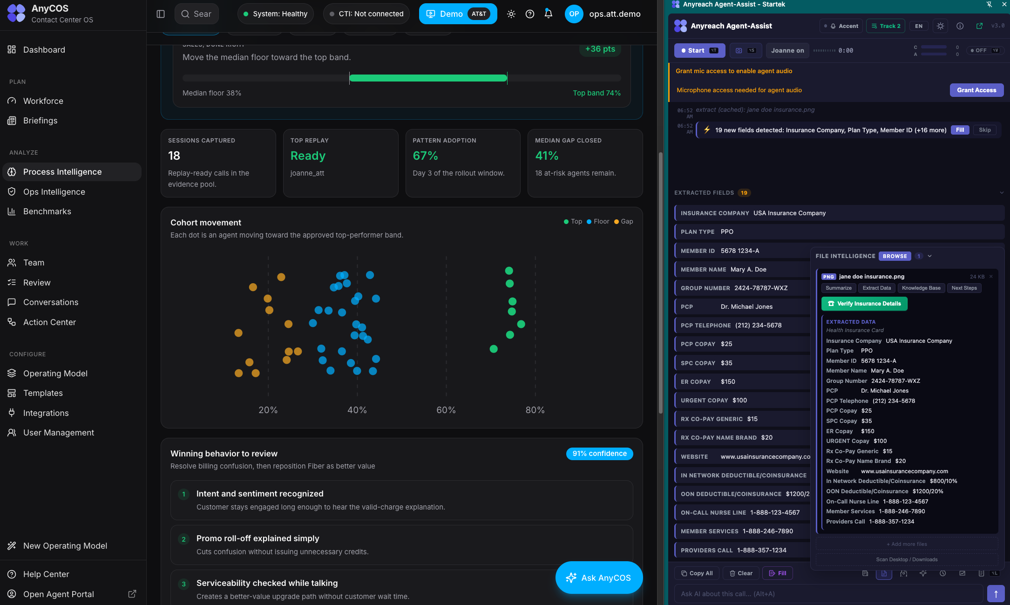Open the history clock icon
This screenshot has height=605, width=1010.
[x=943, y=573]
